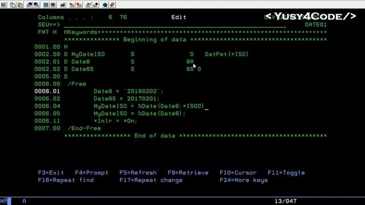Viewport: 365px width, 205px height.
Task: Click sequence number 0002.00
Action: tap(47, 54)
